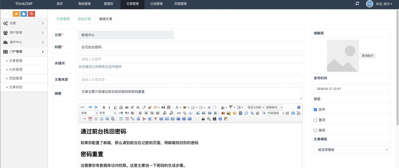Open 页面管理 in top navigation
This screenshot has width=399, height=168.
[x=180, y=4]
